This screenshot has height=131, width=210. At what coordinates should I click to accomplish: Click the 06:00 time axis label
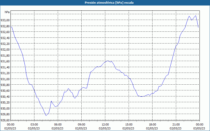tap(58, 125)
